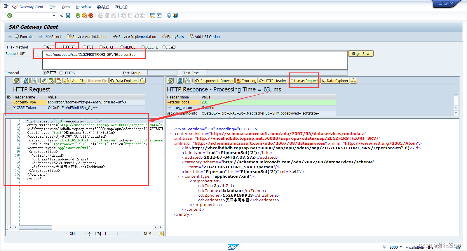
Task: Click the next arrow left of Select
Action: [41, 37]
